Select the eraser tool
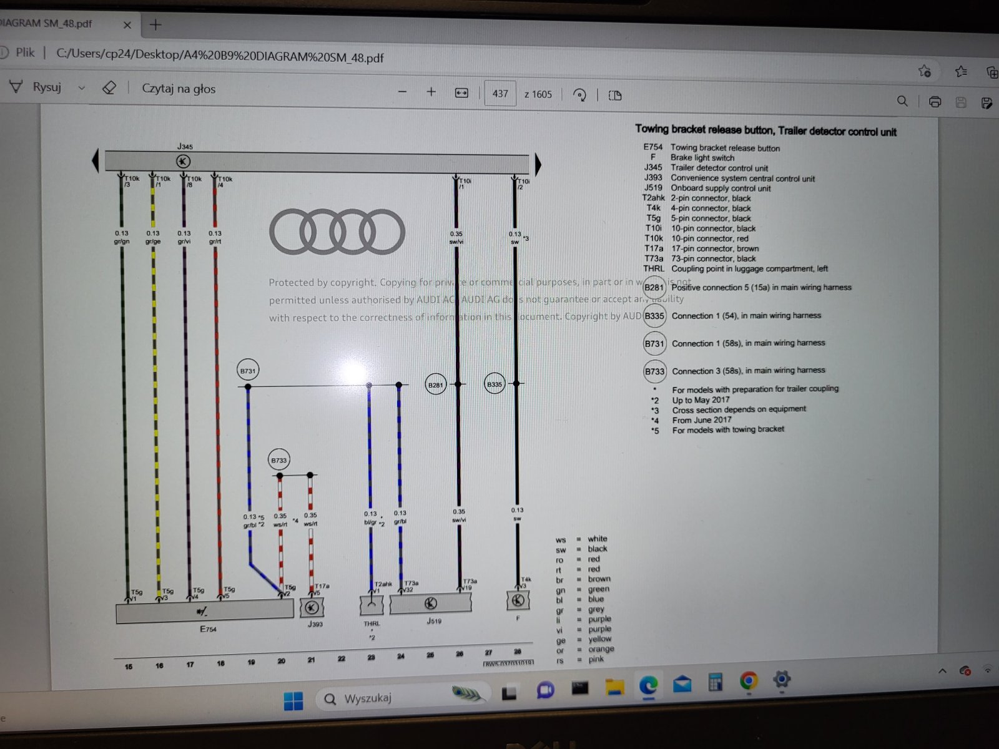 (x=109, y=88)
